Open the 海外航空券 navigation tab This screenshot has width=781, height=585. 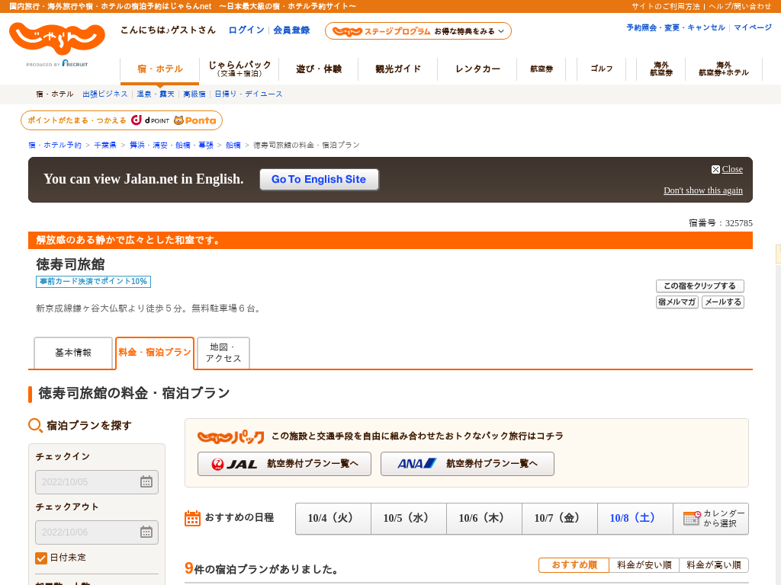661,69
